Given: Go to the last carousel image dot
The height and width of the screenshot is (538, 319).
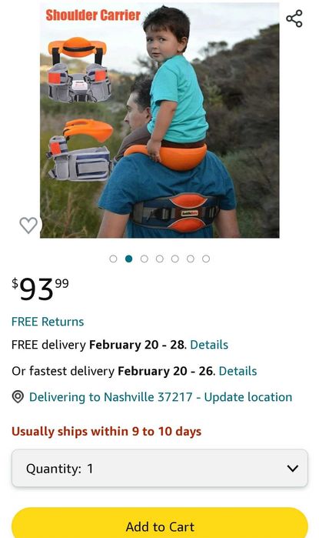Looking at the screenshot, I should tap(206, 259).
